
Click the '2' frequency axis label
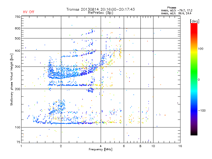(x=61, y=146)
